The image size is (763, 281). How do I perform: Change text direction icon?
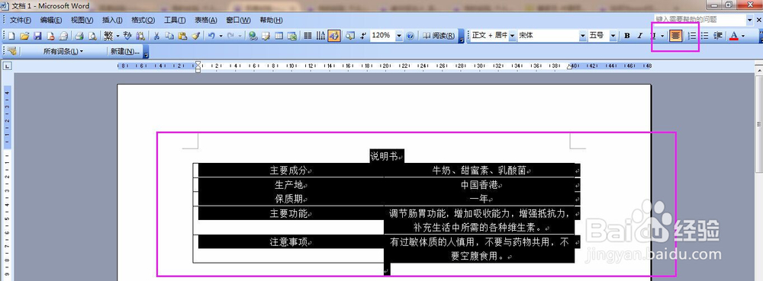320,36
